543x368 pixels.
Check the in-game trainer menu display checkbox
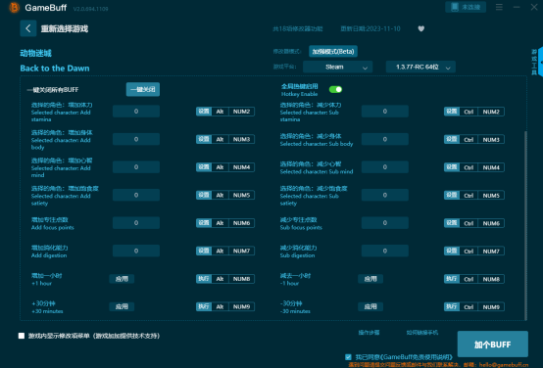[22, 336]
